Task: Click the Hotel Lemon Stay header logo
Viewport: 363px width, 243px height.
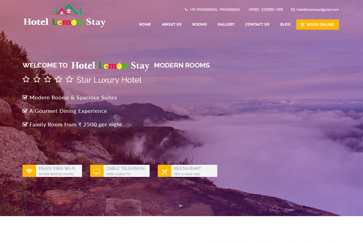Action: coord(65,16)
